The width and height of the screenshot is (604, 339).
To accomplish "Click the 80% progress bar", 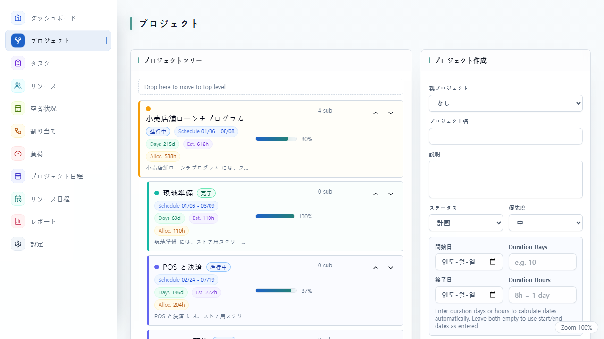I will click(x=276, y=139).
